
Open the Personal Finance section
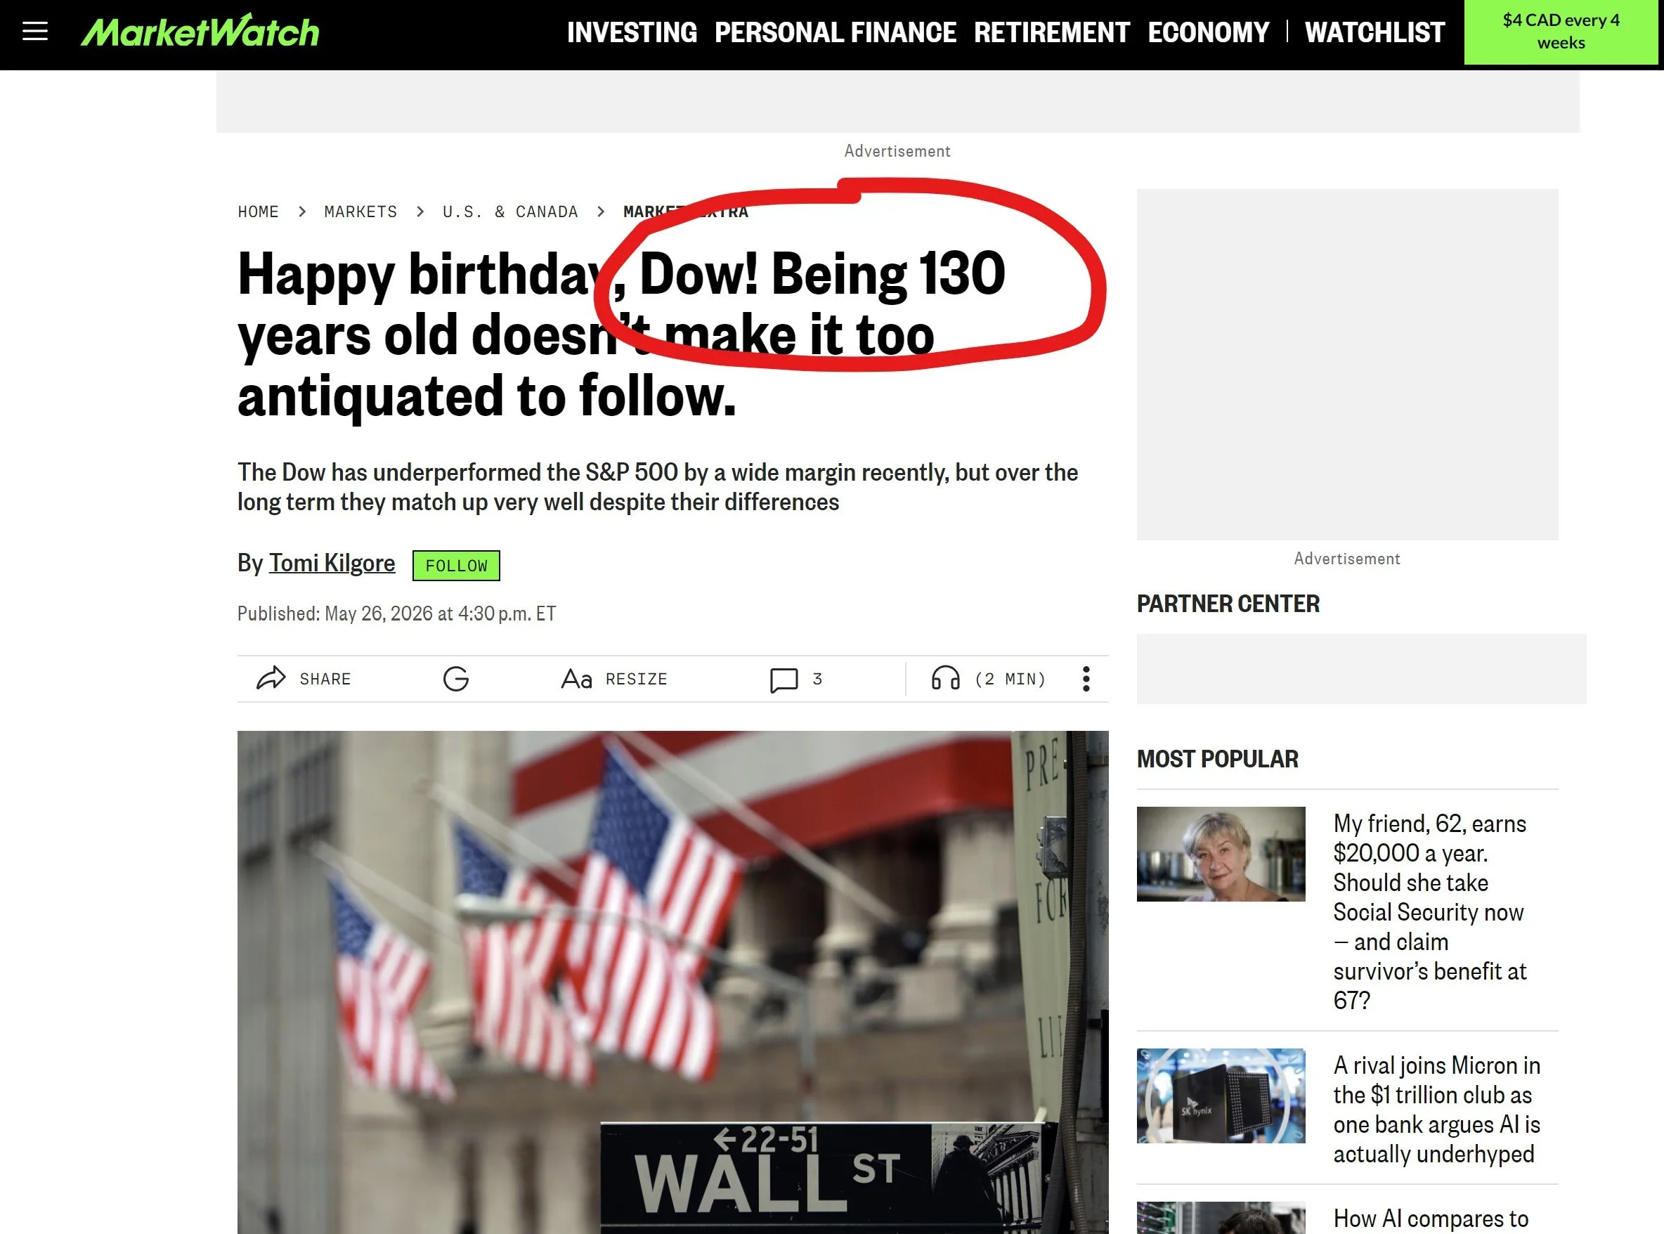point(835,32)
